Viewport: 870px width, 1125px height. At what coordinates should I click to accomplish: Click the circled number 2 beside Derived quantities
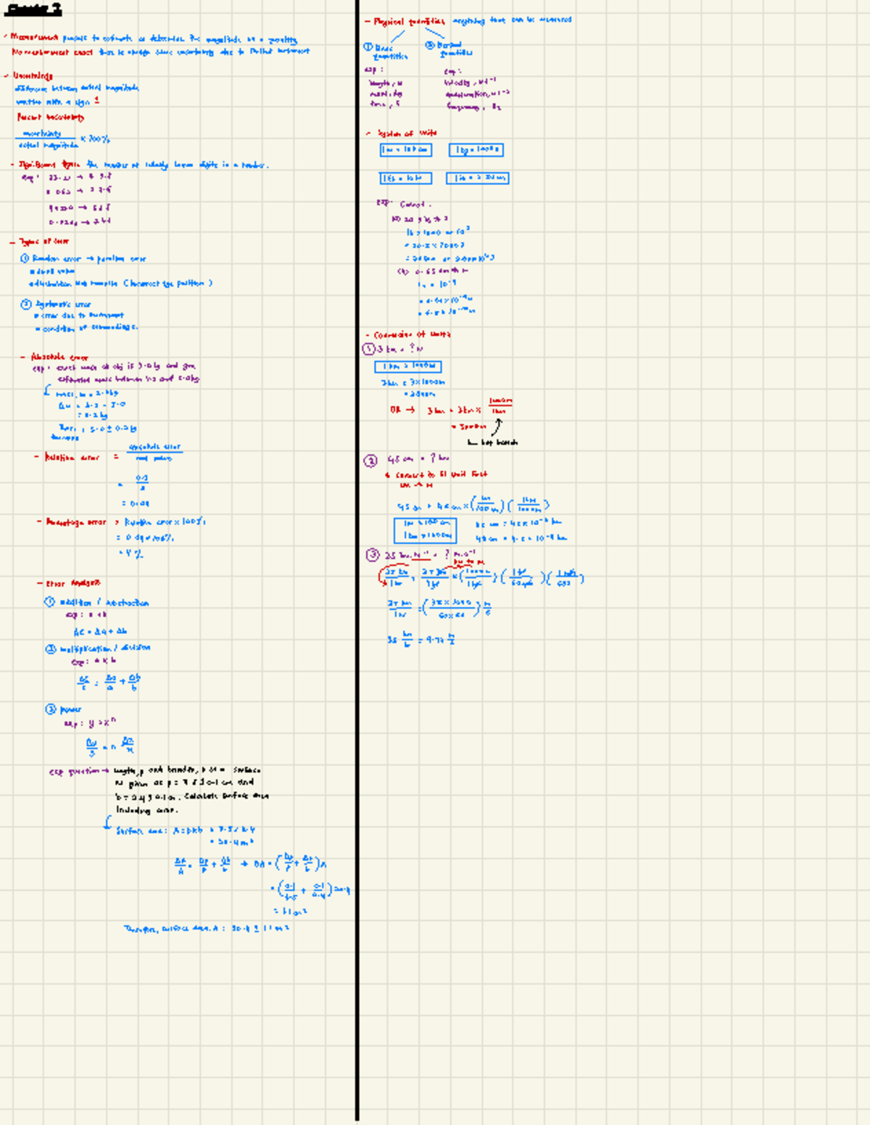pos(430,44)
